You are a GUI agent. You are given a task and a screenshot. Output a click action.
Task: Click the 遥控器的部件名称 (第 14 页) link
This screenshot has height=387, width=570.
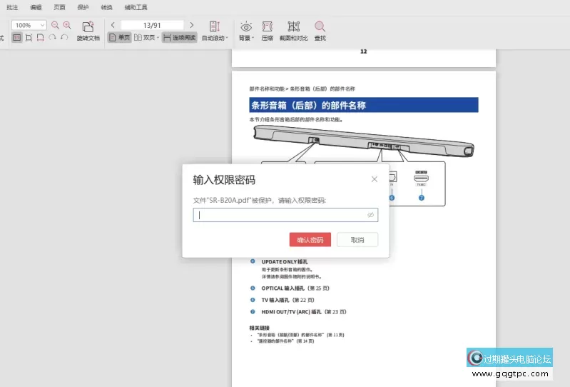tap(285, 341)
